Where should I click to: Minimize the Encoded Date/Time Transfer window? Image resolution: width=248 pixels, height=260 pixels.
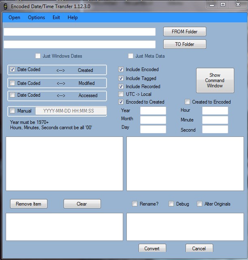click(212, 5)
